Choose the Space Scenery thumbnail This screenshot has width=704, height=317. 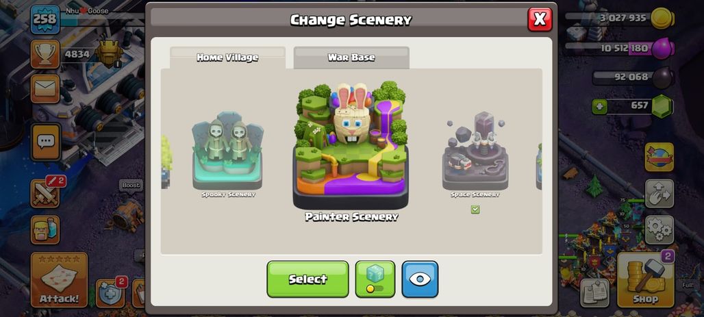tap(475, 151)
